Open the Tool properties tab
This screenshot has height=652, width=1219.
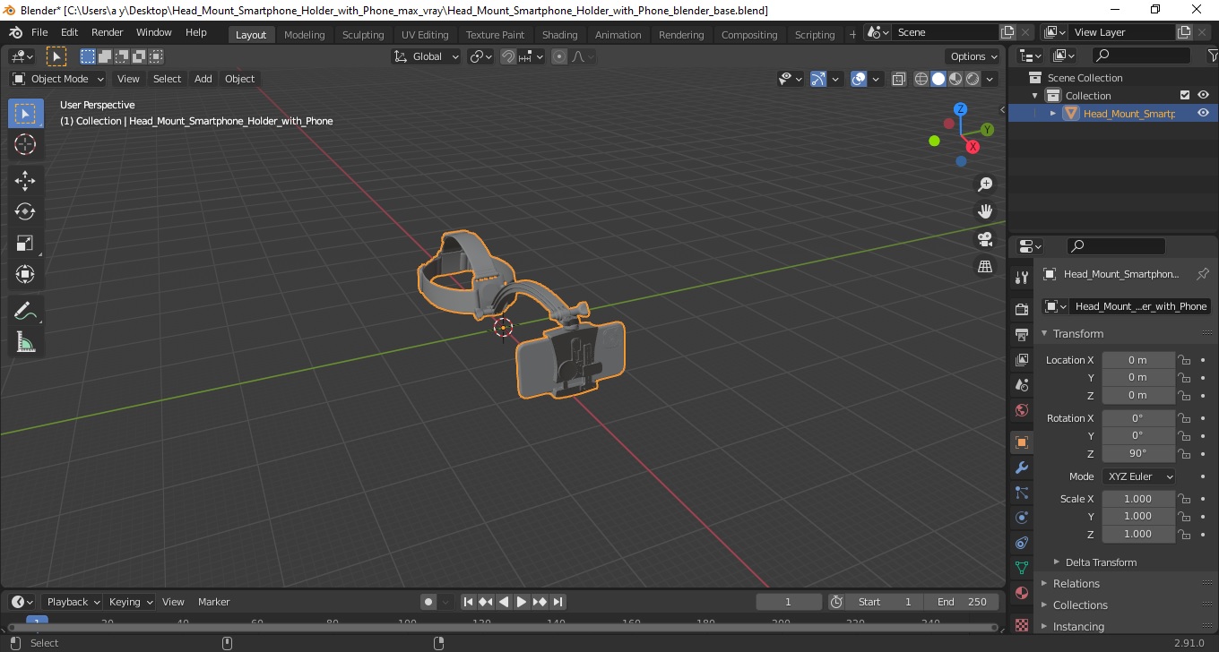click(x=1021, y=277)
